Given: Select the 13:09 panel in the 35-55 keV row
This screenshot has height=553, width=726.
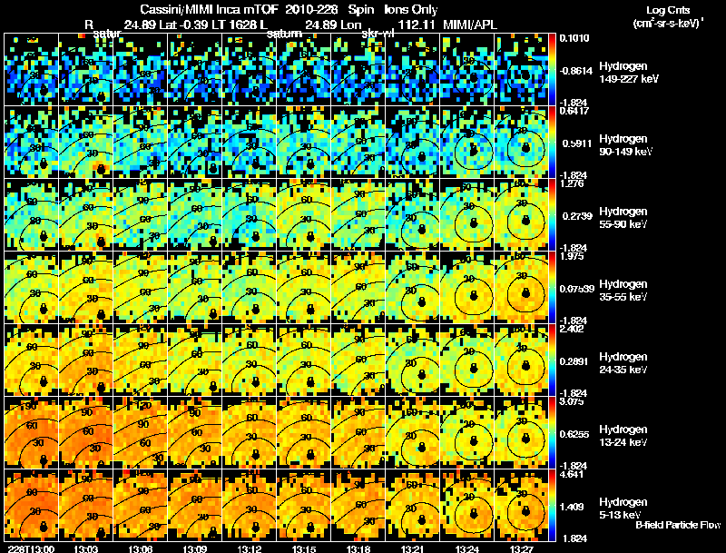Looking at the screenshot, I should point(194,288).
